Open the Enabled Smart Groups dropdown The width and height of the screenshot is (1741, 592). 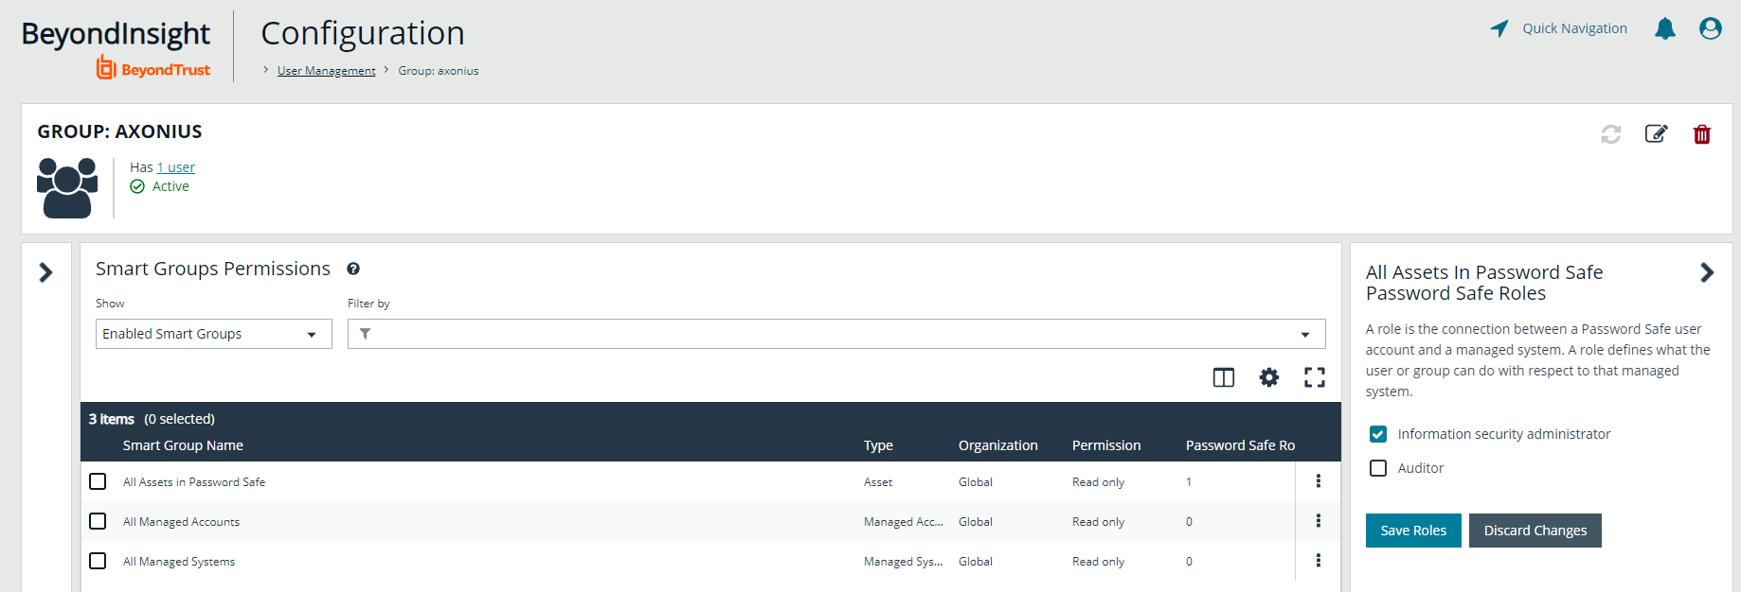pos(214,334)
